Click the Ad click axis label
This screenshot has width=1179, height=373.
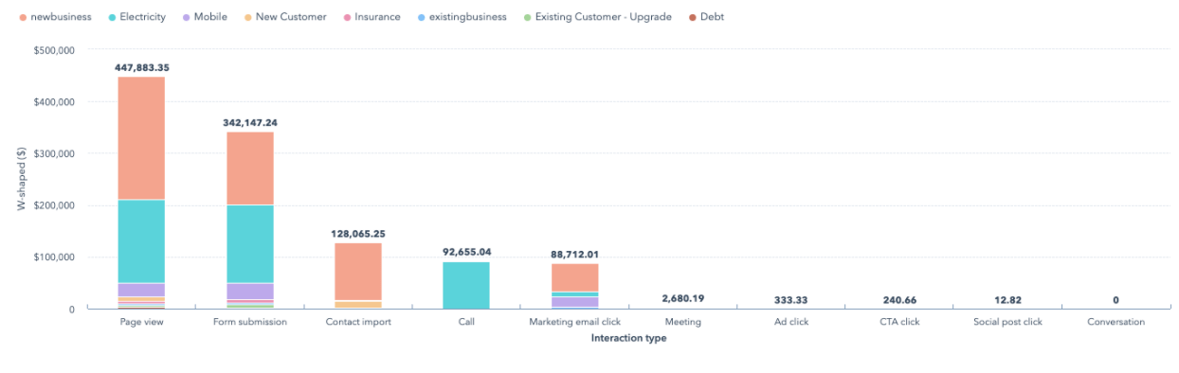[791, 322]
